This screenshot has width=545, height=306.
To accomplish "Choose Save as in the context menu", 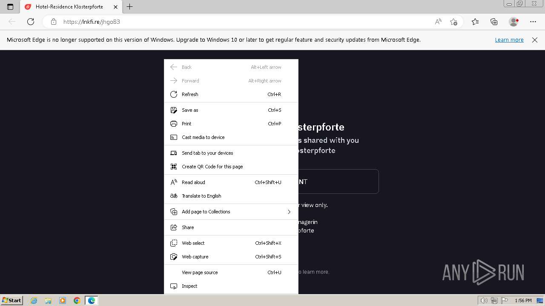I will 231,110.
